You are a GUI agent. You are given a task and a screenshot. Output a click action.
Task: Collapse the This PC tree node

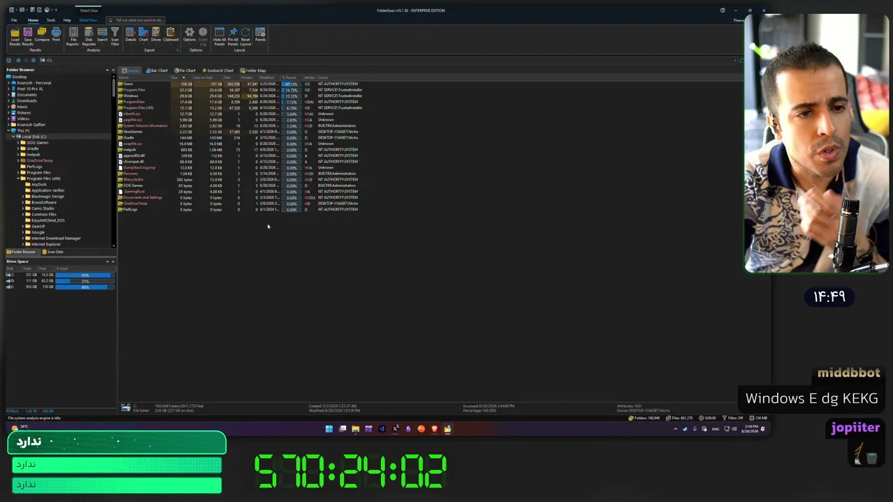click(9, 130)
